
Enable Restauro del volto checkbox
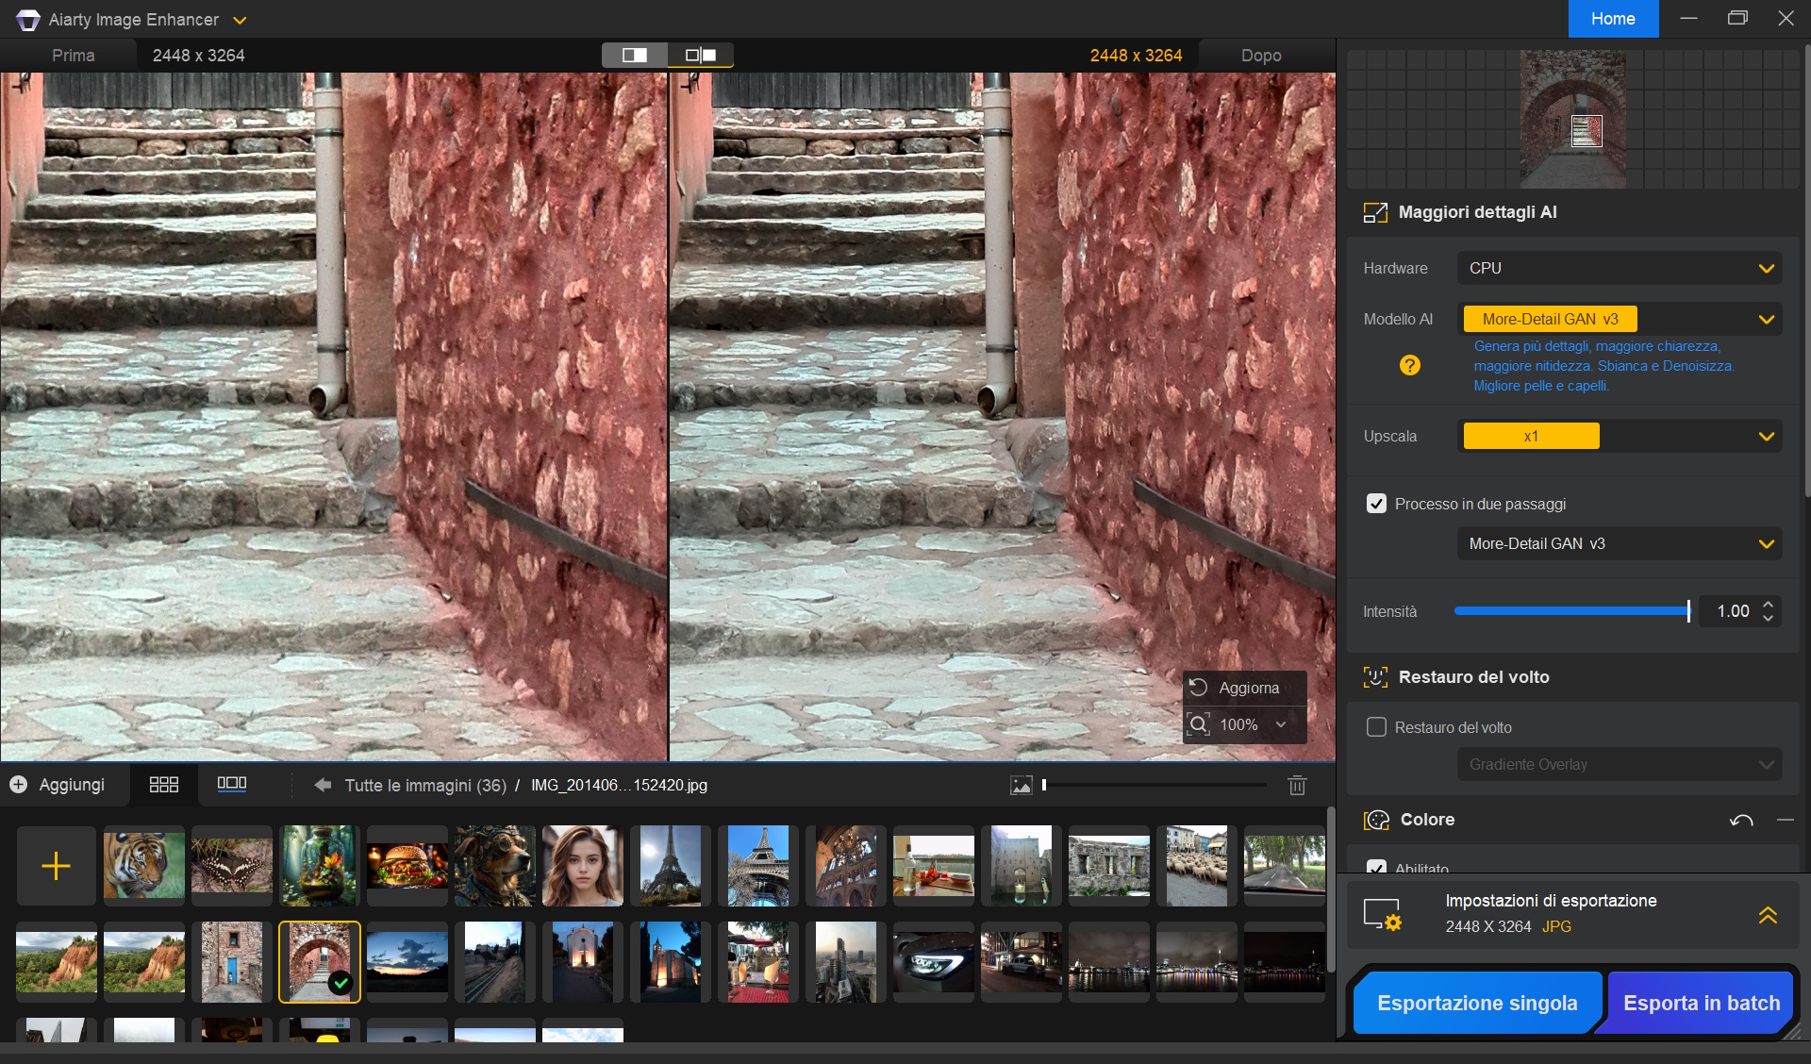pyautogui.click(x=1376, y=727)
